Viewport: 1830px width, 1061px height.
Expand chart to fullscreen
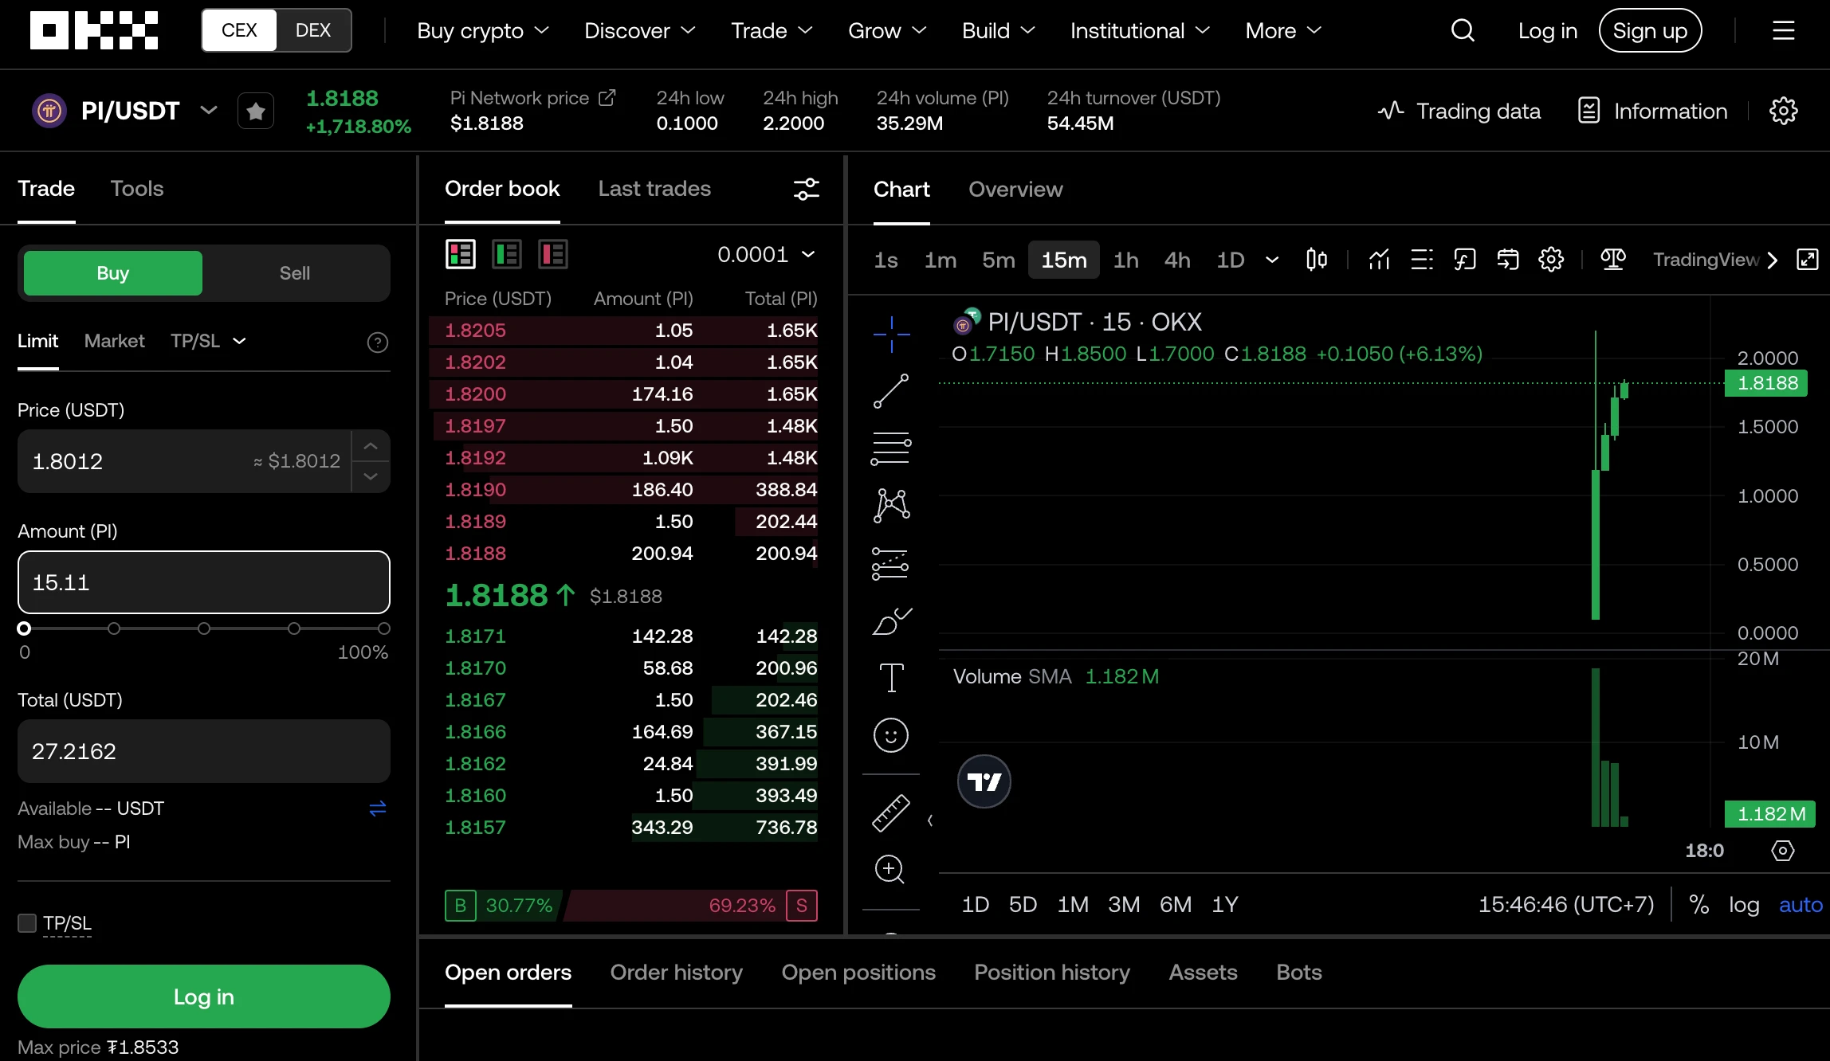click(1807, 260)
